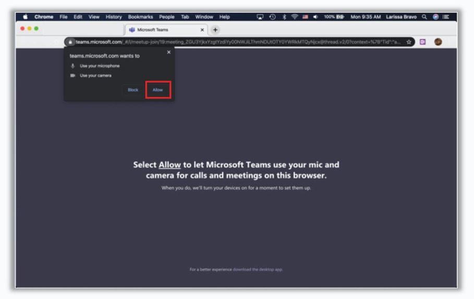Close the teams.microsoft.com permission popup

[x=168, y=52]
